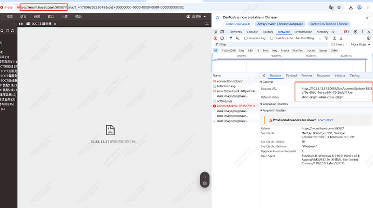The height and width of the screenshot is (208, 373).
Task: Click the refresh icon in left sidebar
Action: (12, 31)
